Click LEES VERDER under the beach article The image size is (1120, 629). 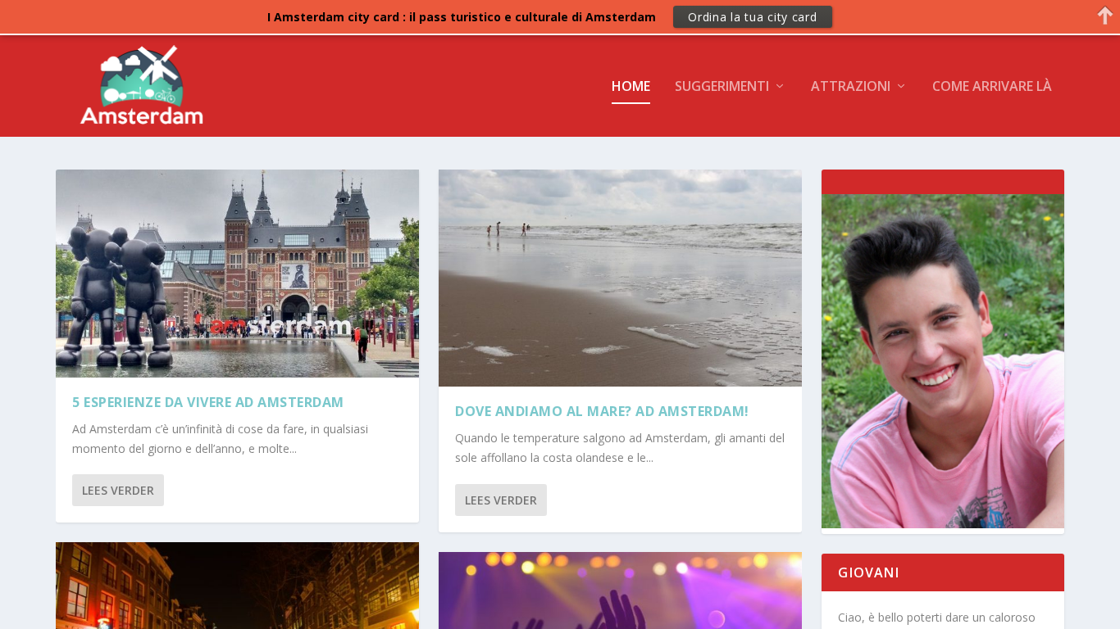501,500
